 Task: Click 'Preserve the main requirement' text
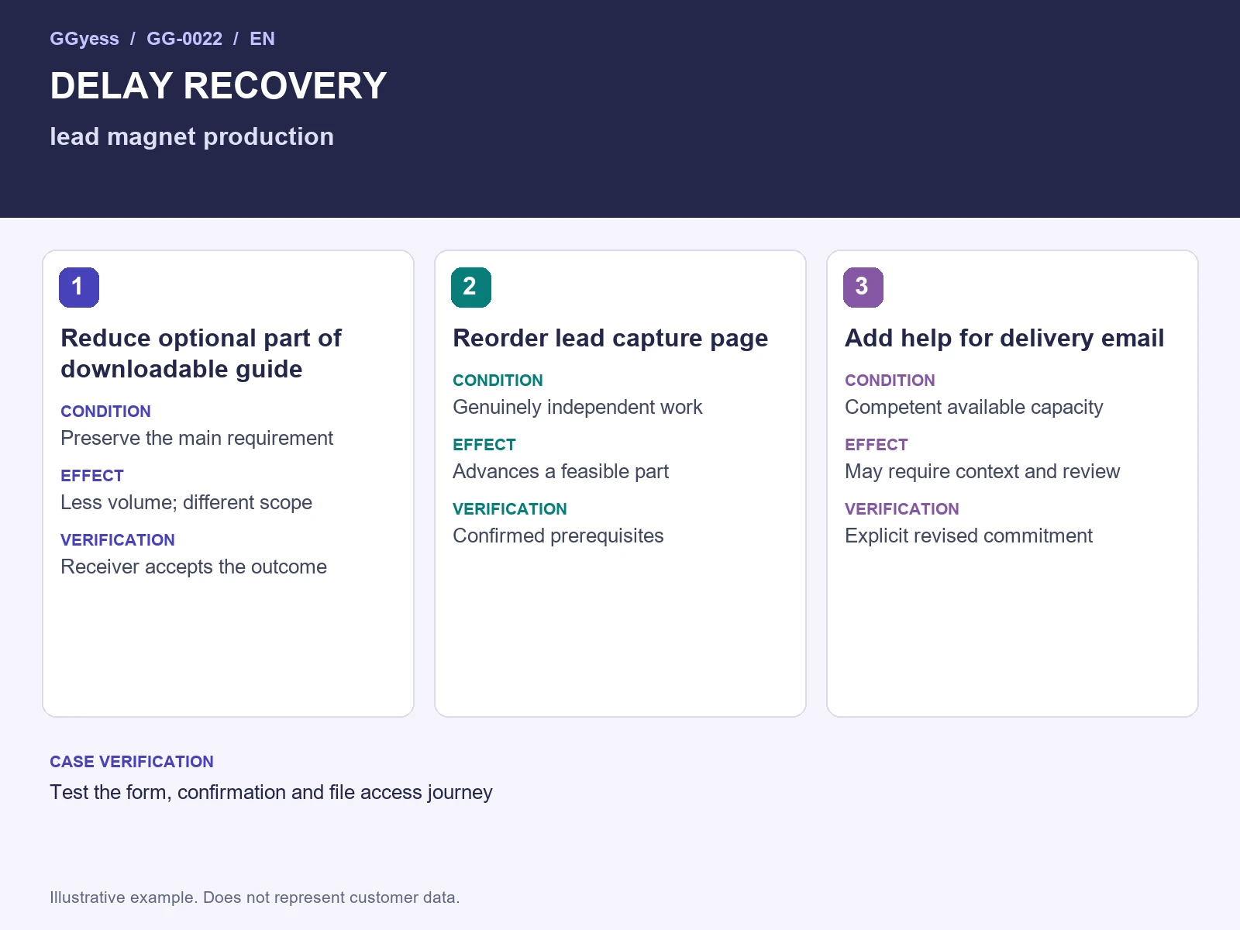click(x=197, y=438)
